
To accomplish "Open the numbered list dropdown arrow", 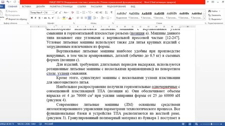I will click(x=86, y=13).
